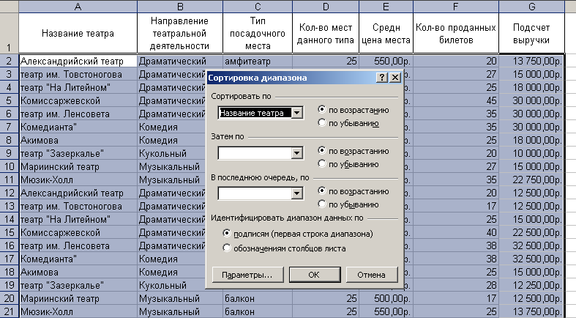Open the 'Сортировать по' dropdown arrow

(x=297, y=113)
